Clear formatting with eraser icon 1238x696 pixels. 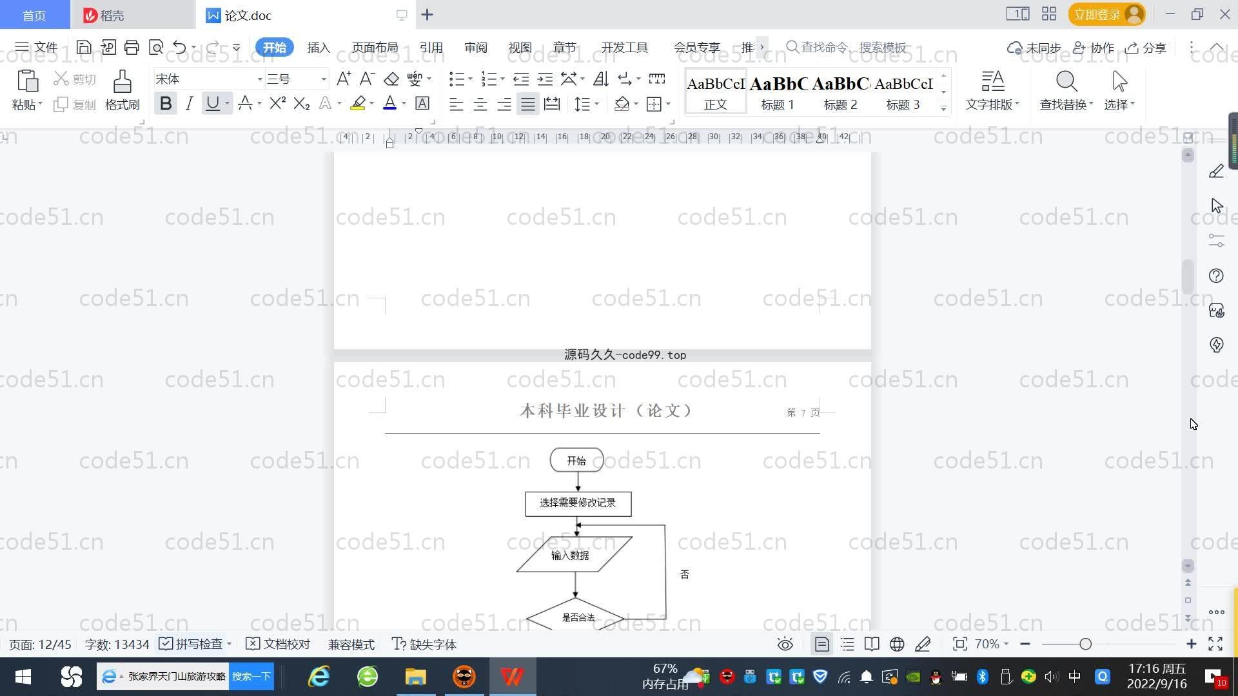[391, 79]
